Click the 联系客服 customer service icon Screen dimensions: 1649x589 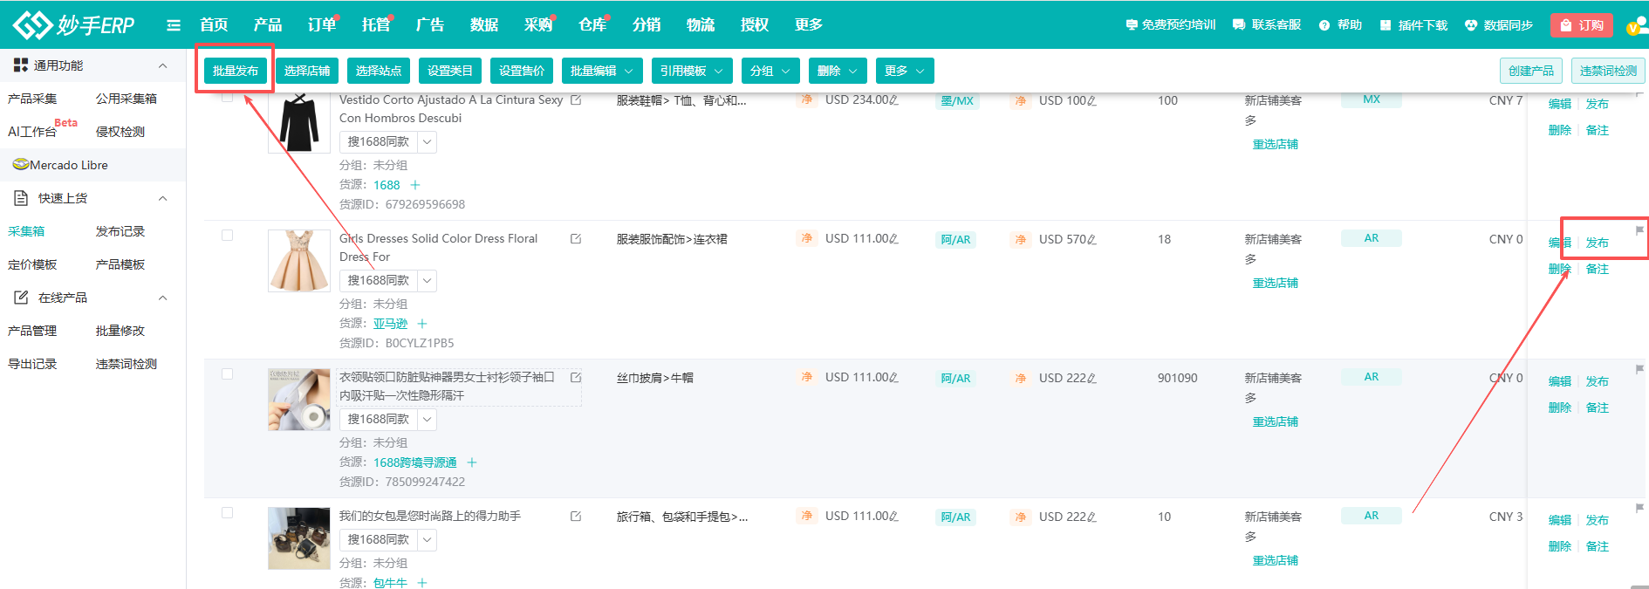coord(1239,25)
